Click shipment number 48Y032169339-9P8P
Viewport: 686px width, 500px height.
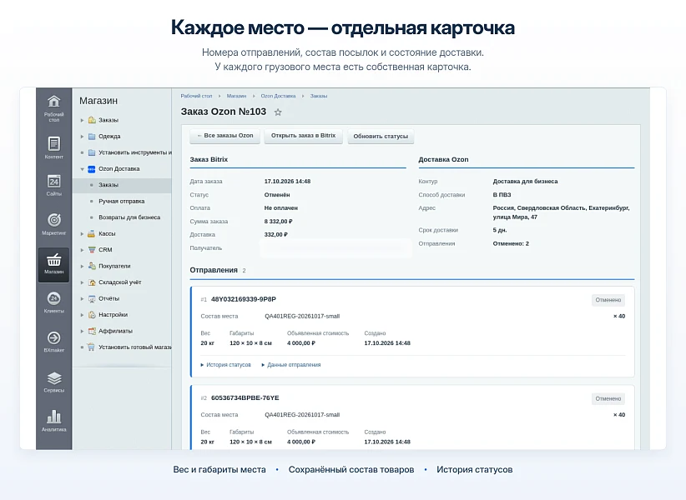click(x=243, y=299)
